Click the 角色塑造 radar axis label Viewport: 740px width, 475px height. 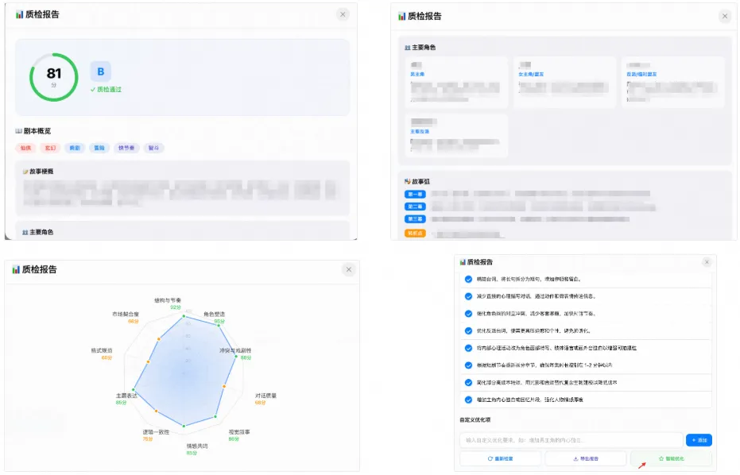[x=215, y=314]
